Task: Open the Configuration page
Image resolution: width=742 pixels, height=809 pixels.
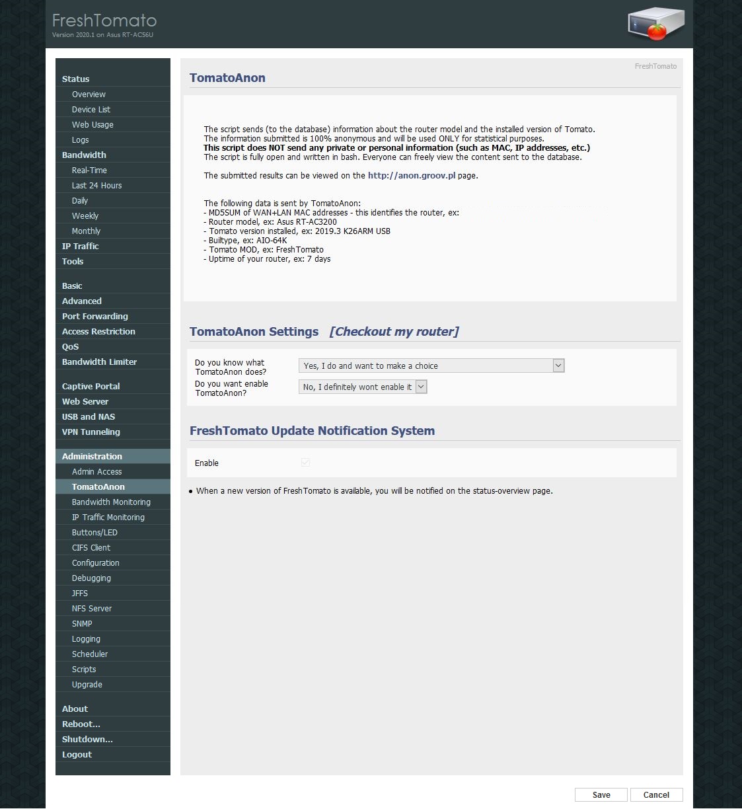Action: click(x=113, y=563)
